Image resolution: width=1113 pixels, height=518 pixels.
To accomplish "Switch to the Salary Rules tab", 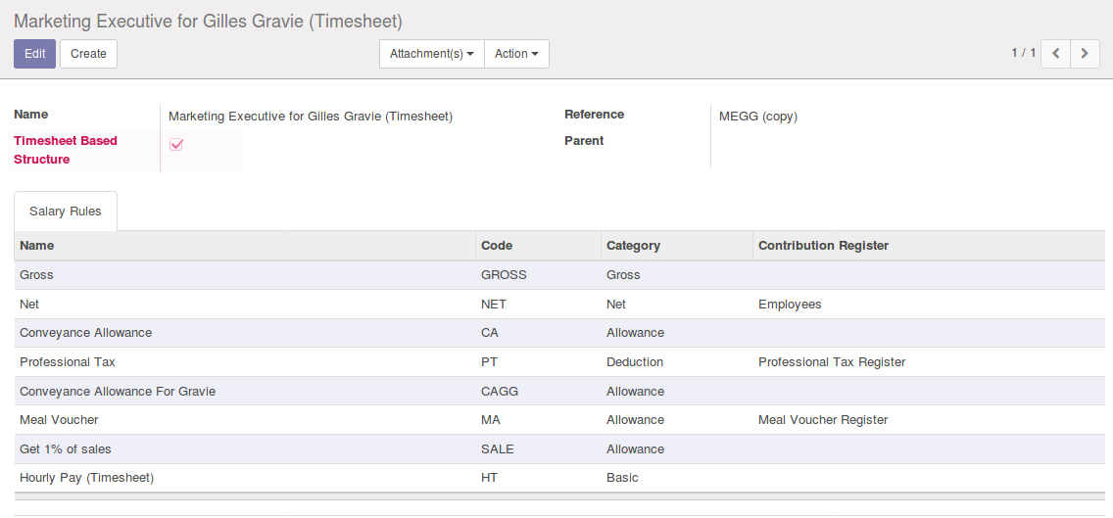I will (x=66, y=212).
